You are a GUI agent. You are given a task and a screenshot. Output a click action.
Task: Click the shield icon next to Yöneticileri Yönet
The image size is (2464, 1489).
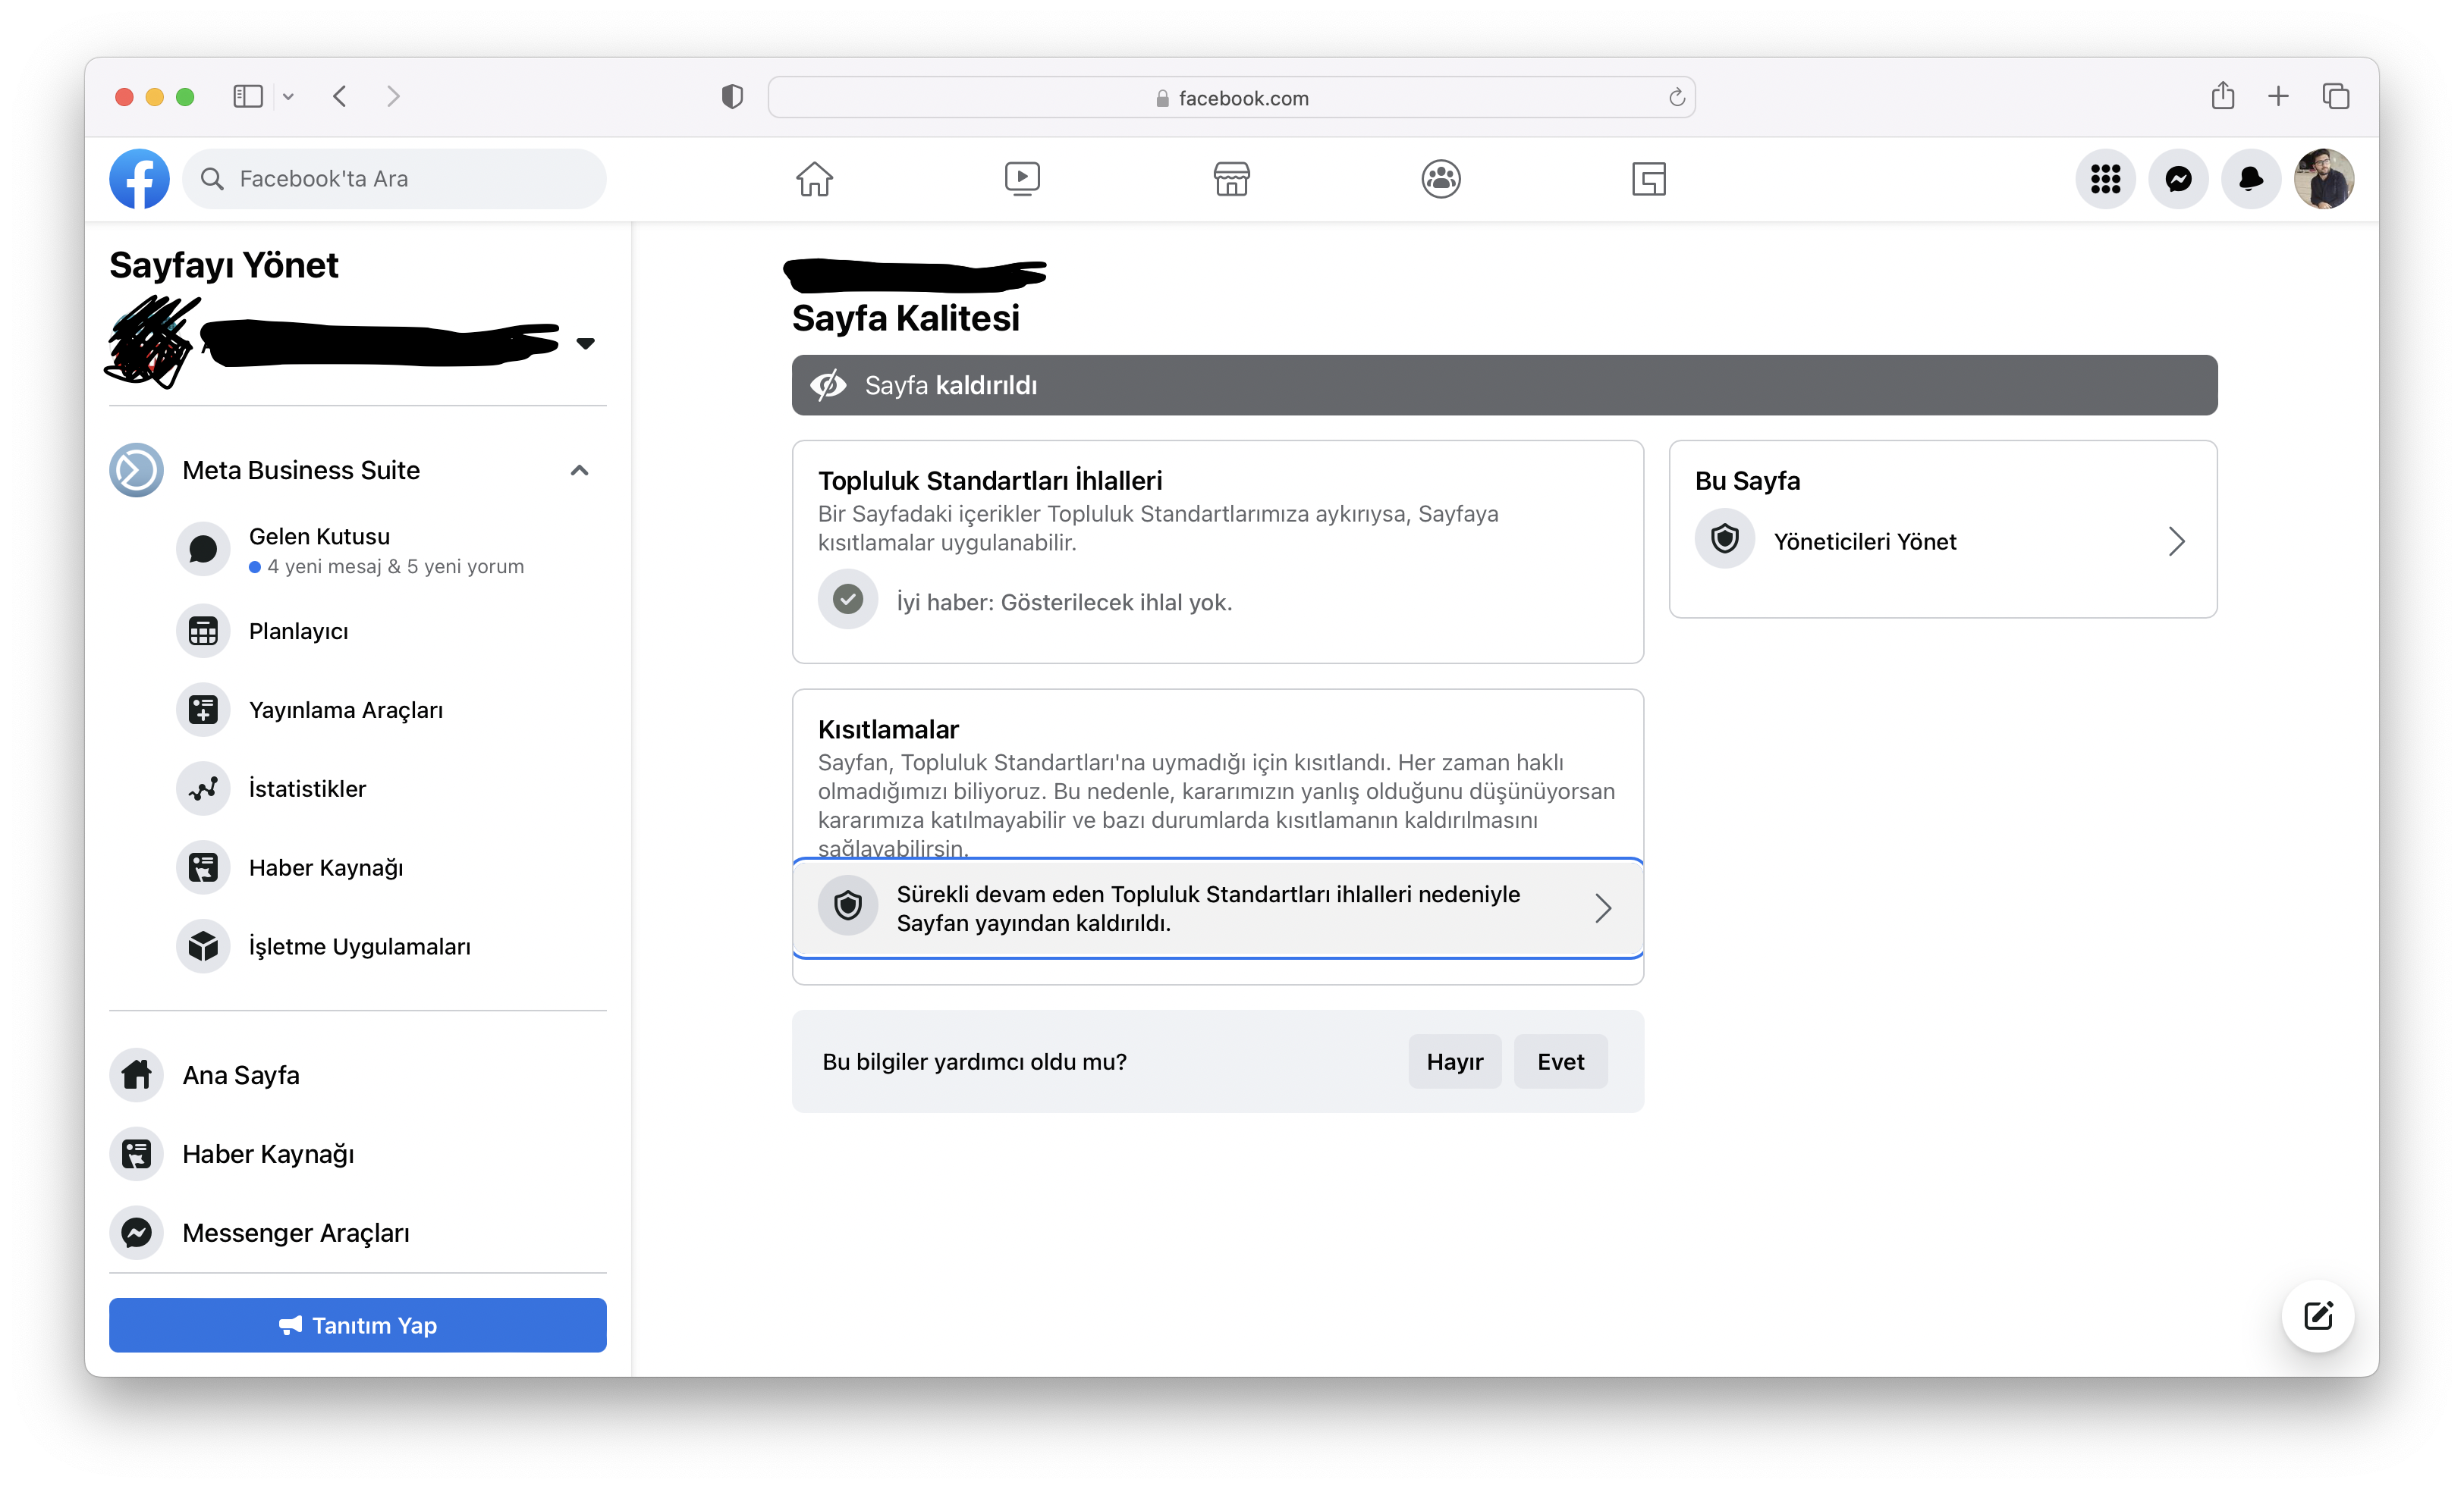pyautogui.click(x=1724, y=540)
